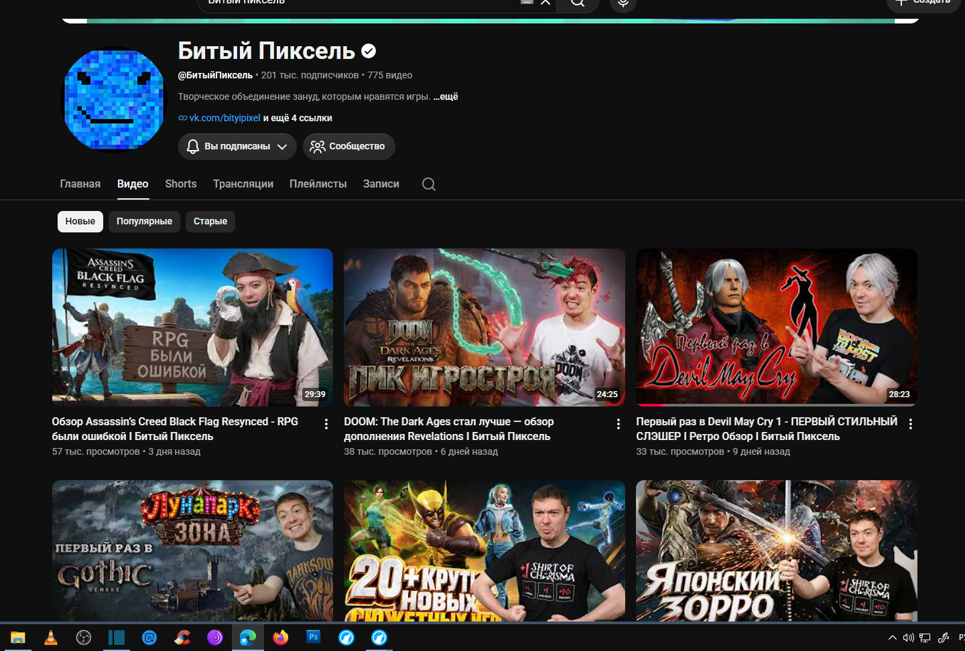Open the three-dot menu for Devil May Cry video
Screen dimensions: 965x651
[x=911, y=424]
